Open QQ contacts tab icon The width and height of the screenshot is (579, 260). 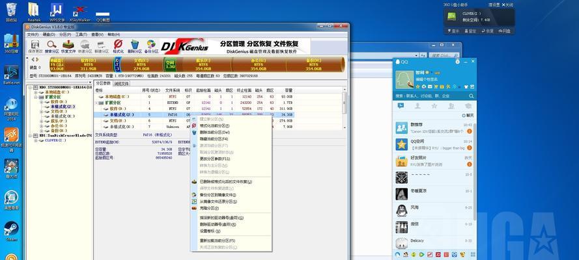417,106
